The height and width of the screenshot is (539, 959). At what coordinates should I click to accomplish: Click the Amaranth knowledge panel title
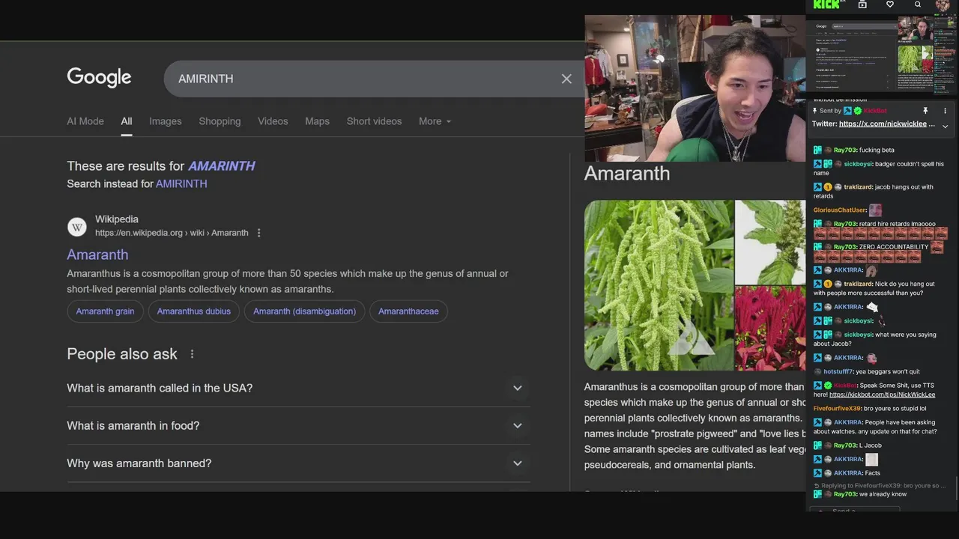627,173
